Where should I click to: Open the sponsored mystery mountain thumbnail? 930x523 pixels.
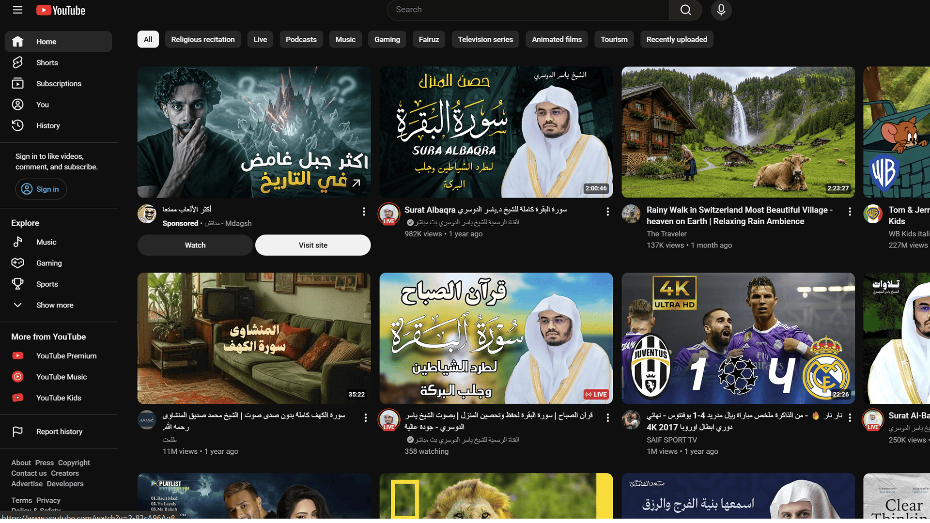pos(254,132)
